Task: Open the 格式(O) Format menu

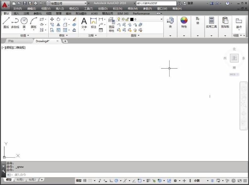Action: (x=74, y=9)
